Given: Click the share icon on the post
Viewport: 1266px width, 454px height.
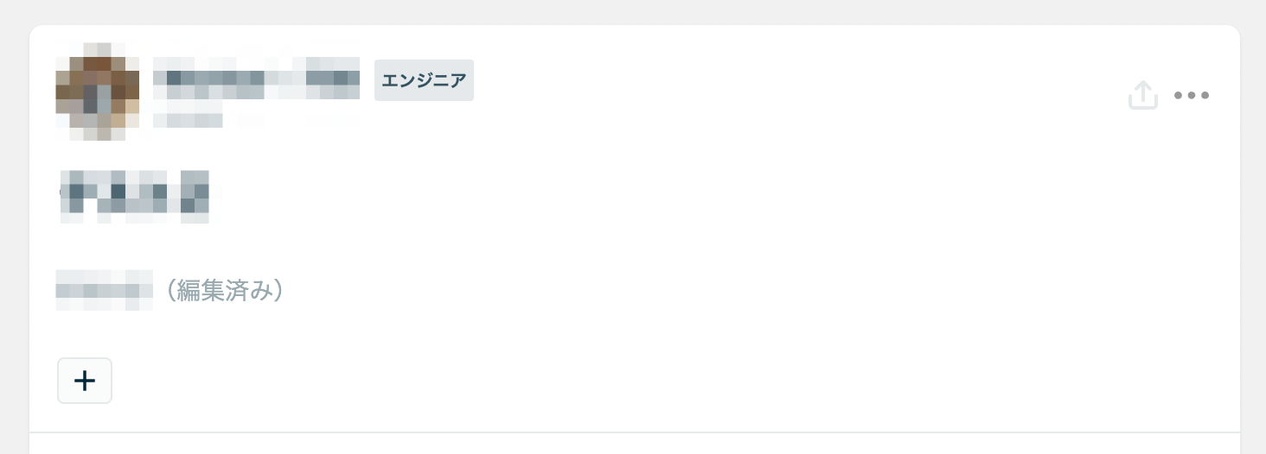Looking at the screenshot, I should coord(1142,95).
